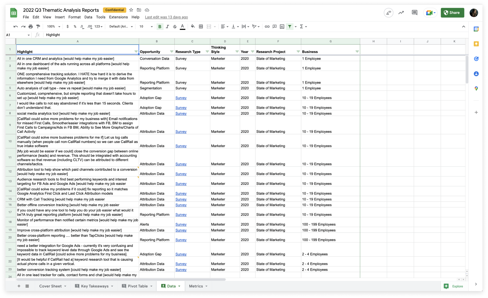Image resolution: width=488 pixels, height=298 pixels.
Task: Open Google Calendar side panel icon
Action: pyautogui.click(x=476, y=29)
